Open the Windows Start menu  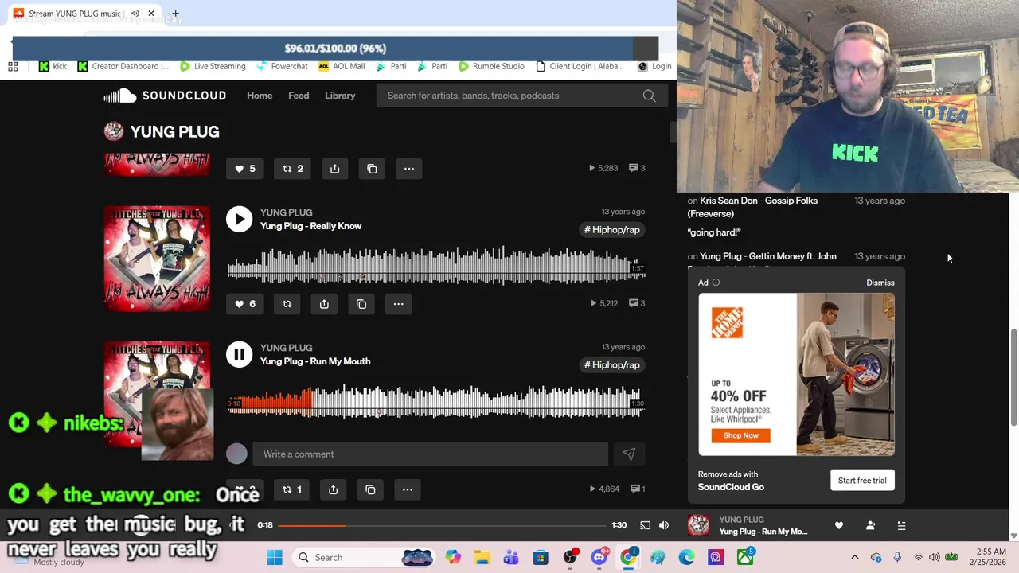coord(275,557)
